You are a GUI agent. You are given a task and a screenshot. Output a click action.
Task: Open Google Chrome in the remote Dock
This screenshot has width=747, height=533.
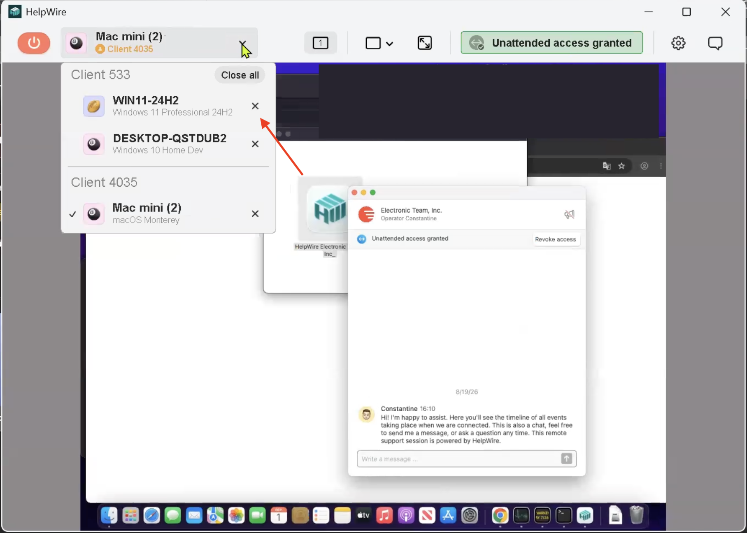click(500, 515)
